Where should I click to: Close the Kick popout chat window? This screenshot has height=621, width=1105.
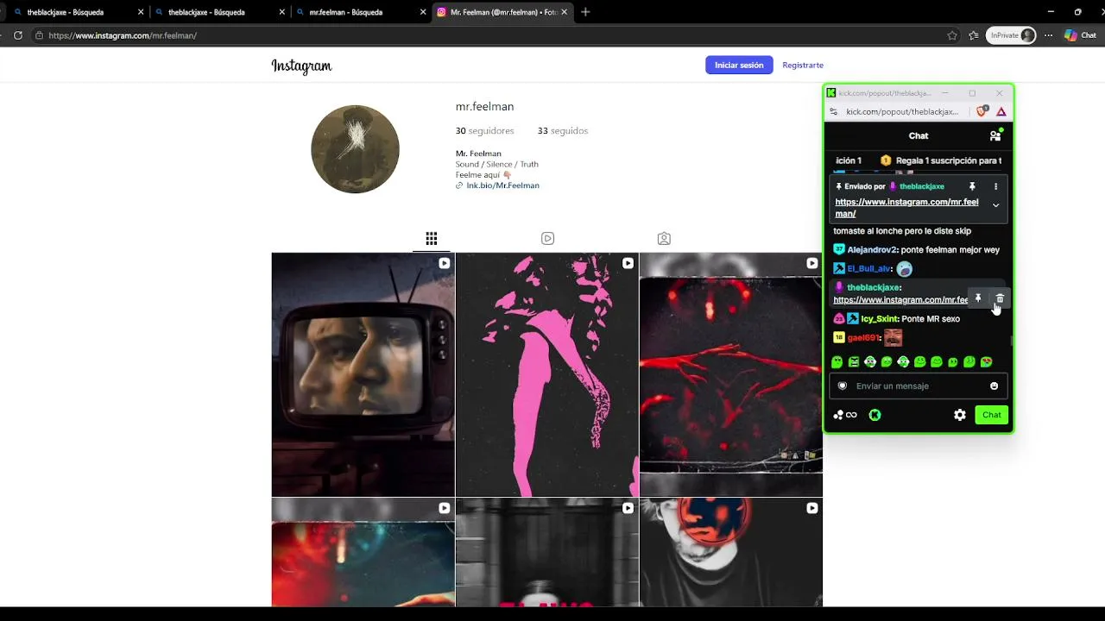click(1000, 93)
